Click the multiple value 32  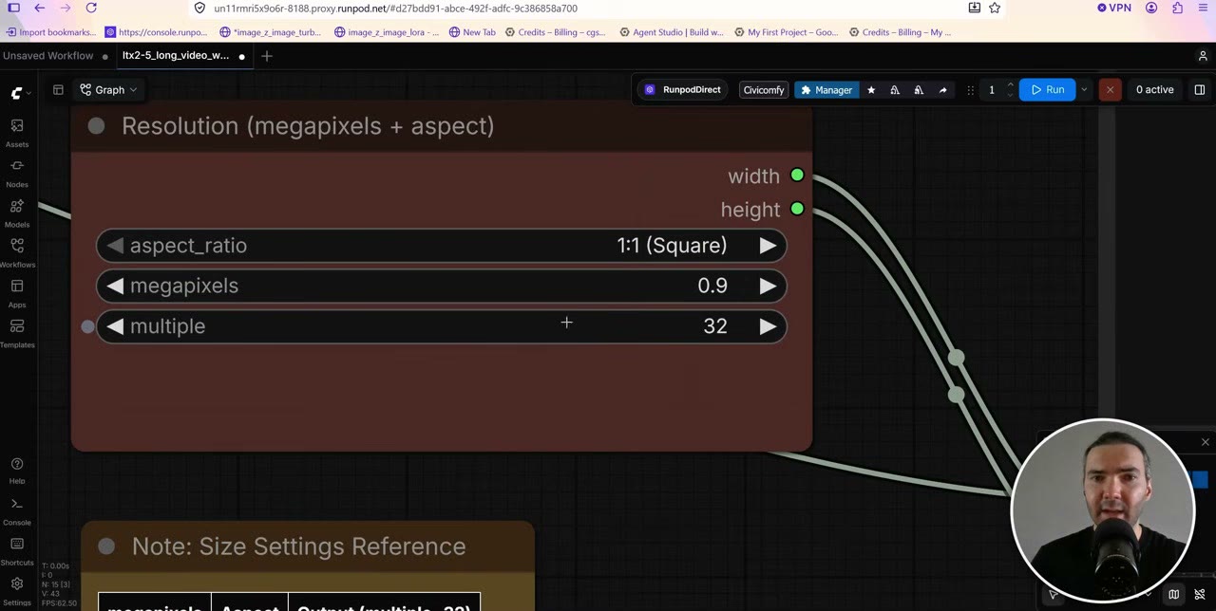(715, 326)
